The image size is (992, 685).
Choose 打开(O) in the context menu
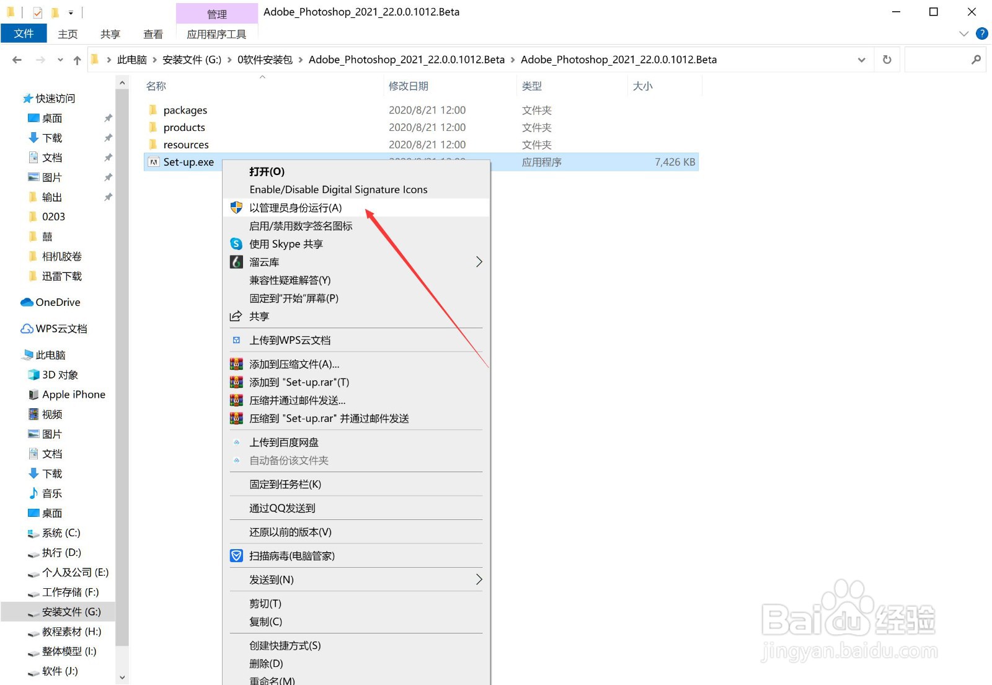pos(356,171)
